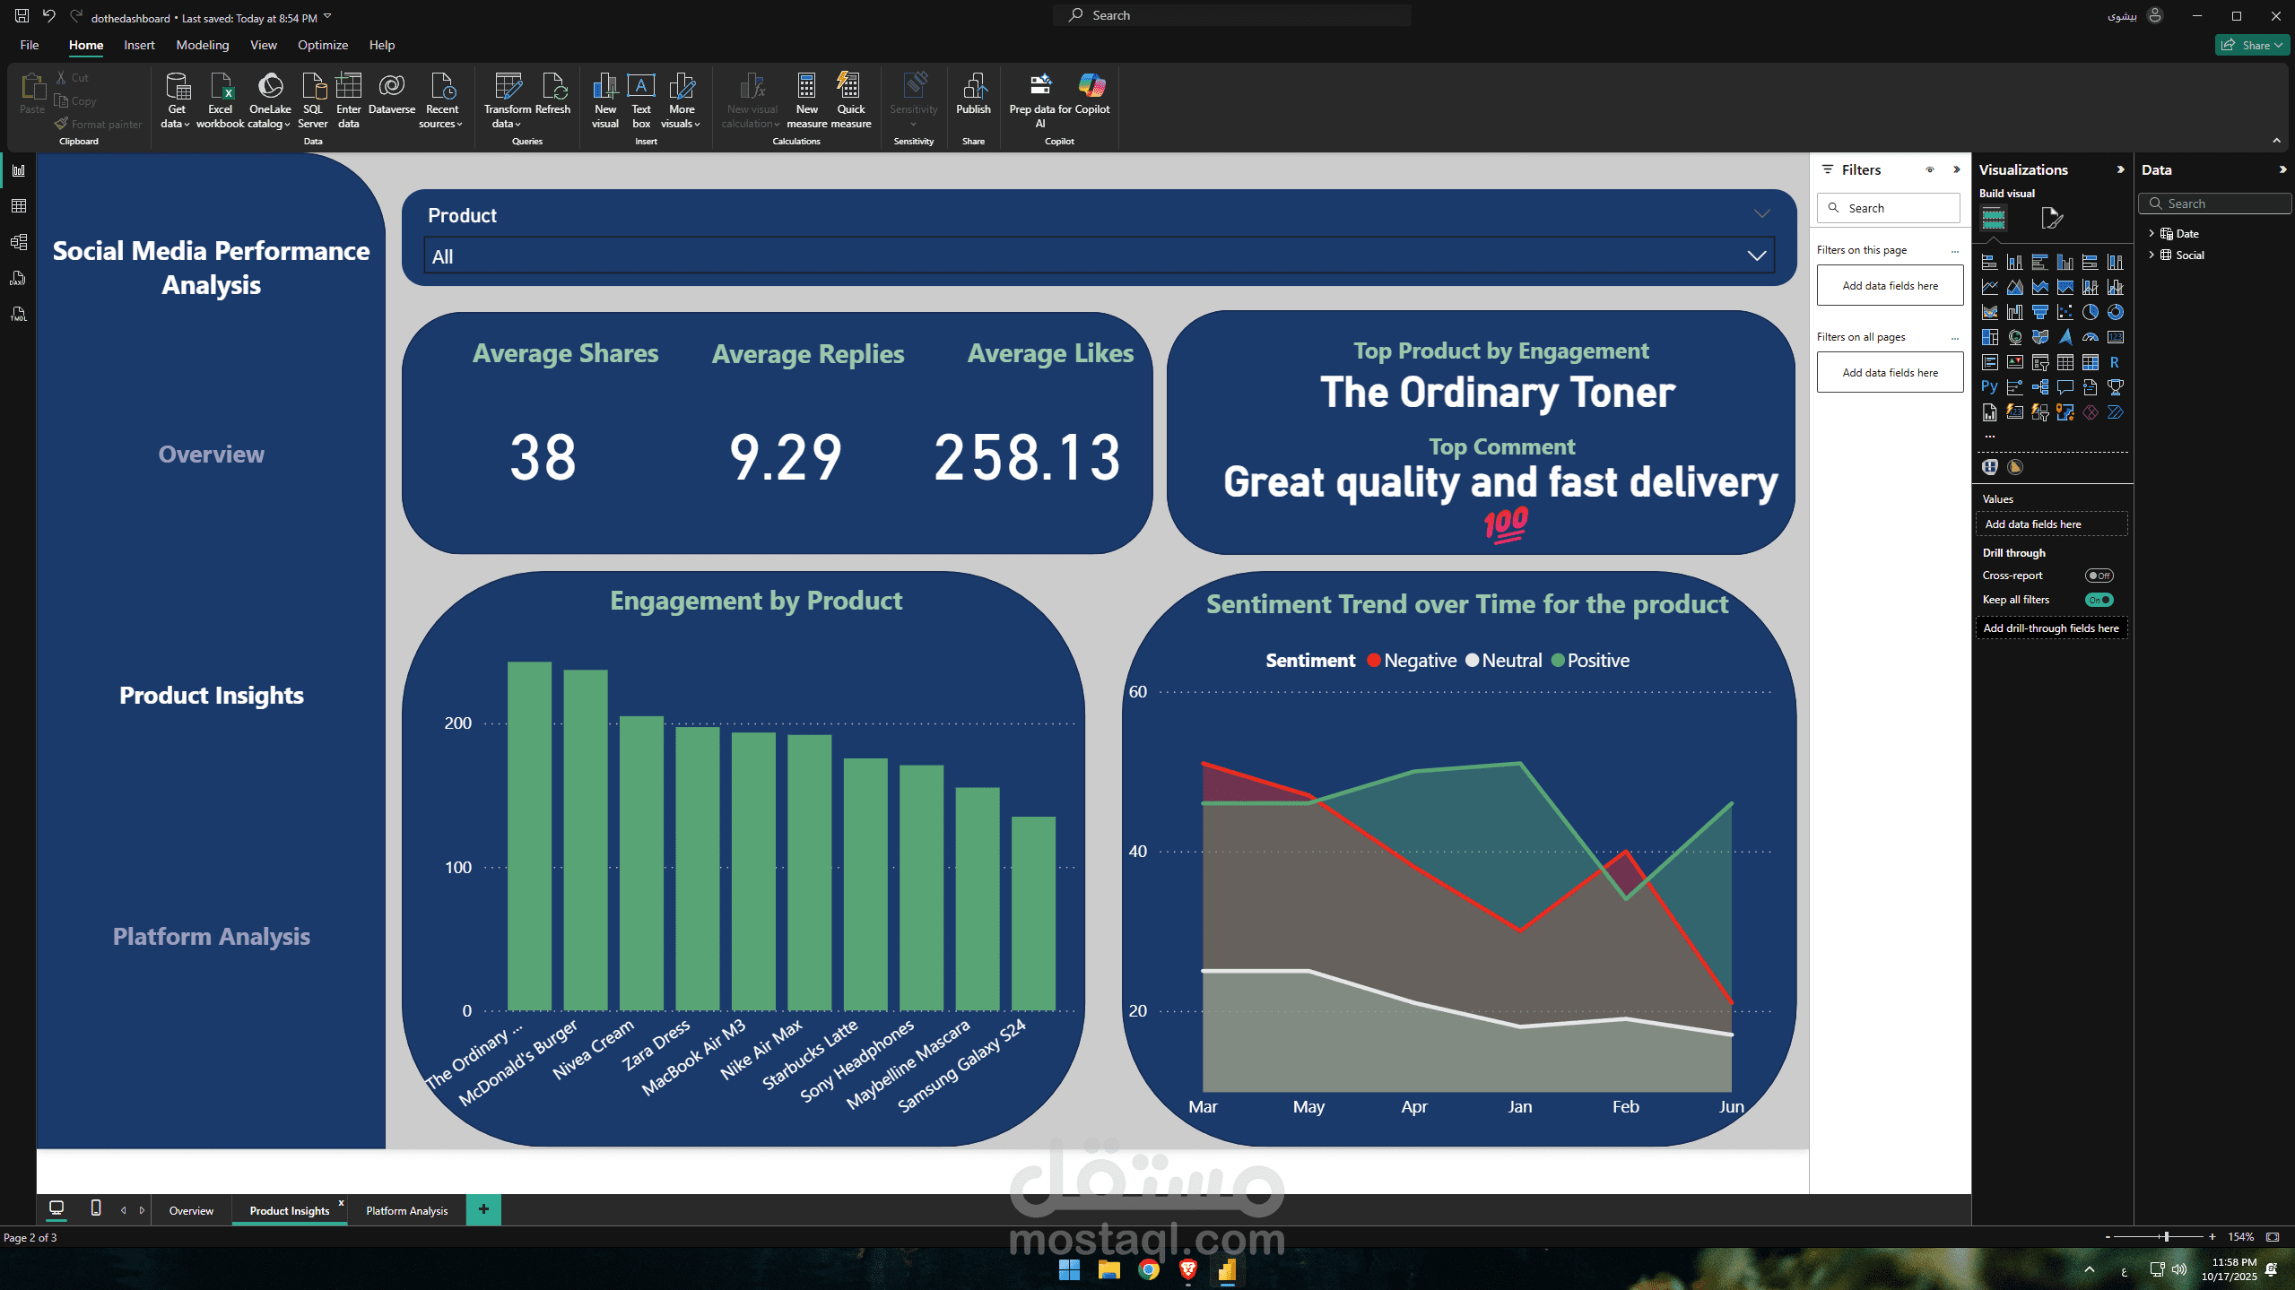
Task: Click the Overview navigation button on canvas
Action: 211,455
